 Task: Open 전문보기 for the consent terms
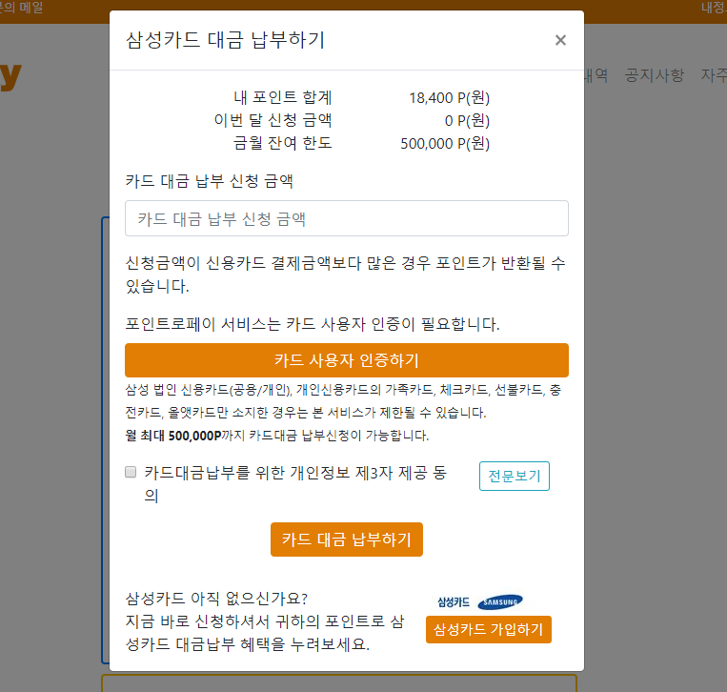click(515, 476)
